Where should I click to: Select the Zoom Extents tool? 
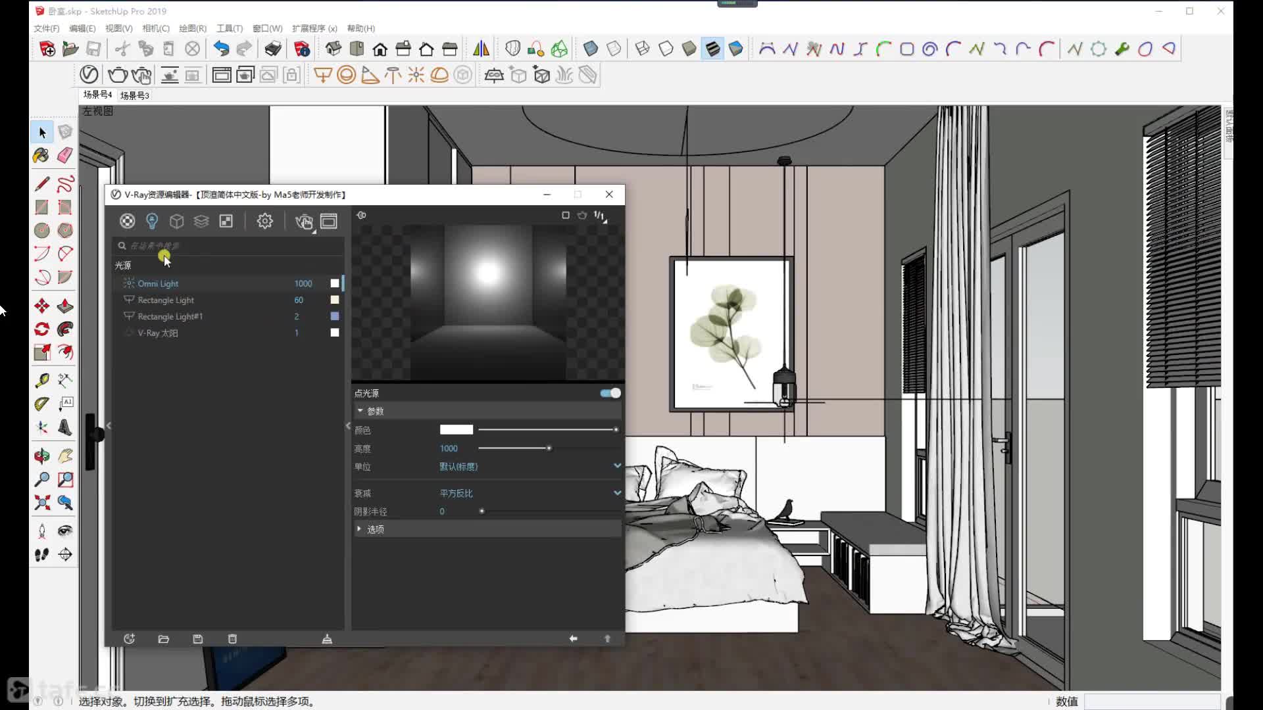[41, 503]
